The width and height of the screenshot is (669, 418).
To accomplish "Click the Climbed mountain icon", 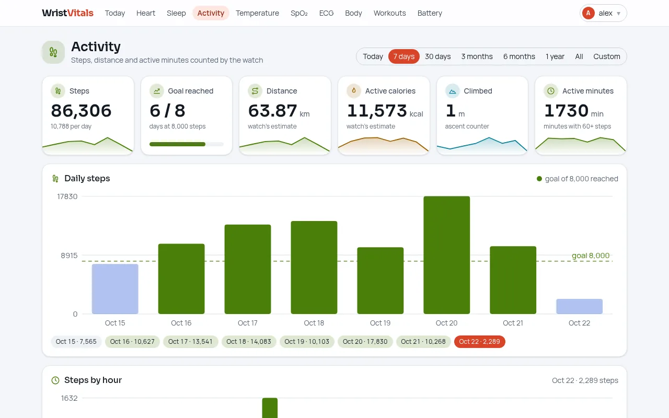I will (x=453, y=91).
